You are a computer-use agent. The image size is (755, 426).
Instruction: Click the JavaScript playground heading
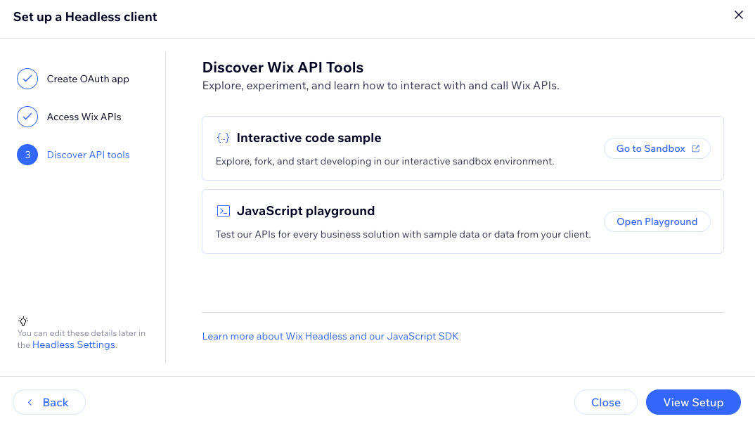click(305, 211)
